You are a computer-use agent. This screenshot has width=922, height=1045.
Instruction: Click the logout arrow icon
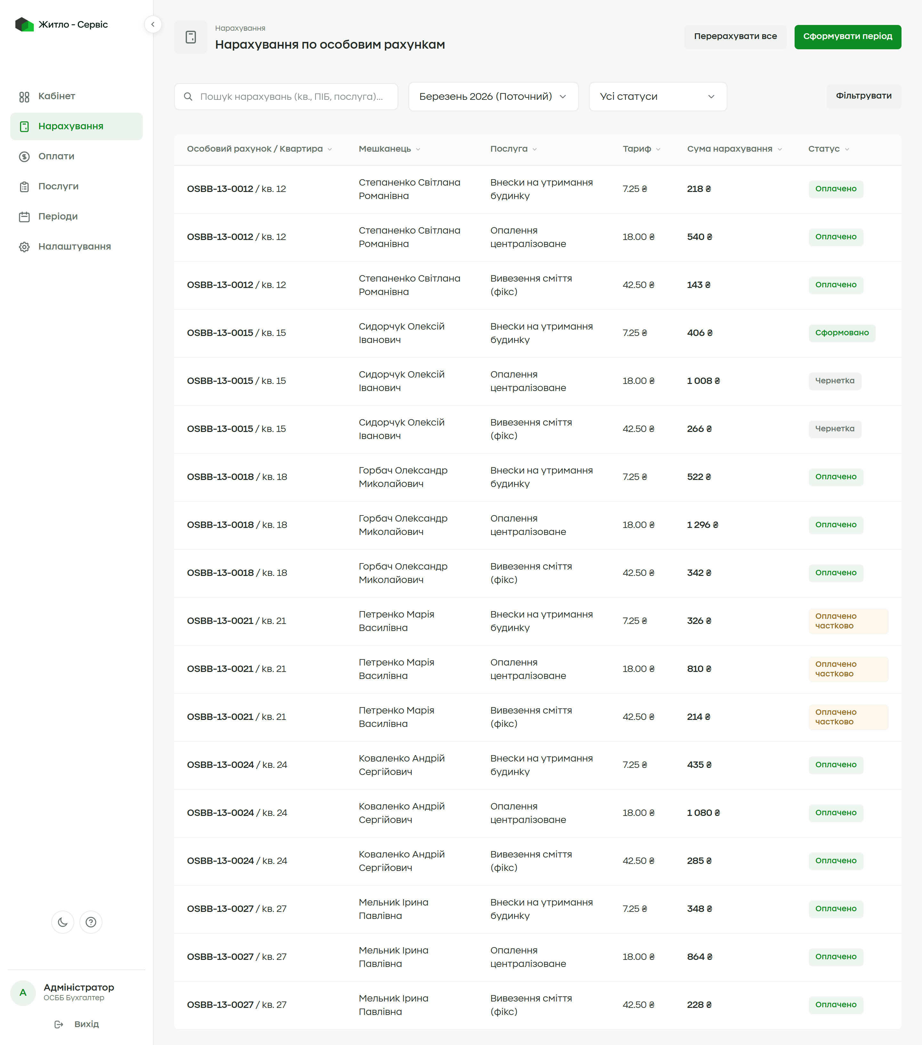click(59, 1024)
